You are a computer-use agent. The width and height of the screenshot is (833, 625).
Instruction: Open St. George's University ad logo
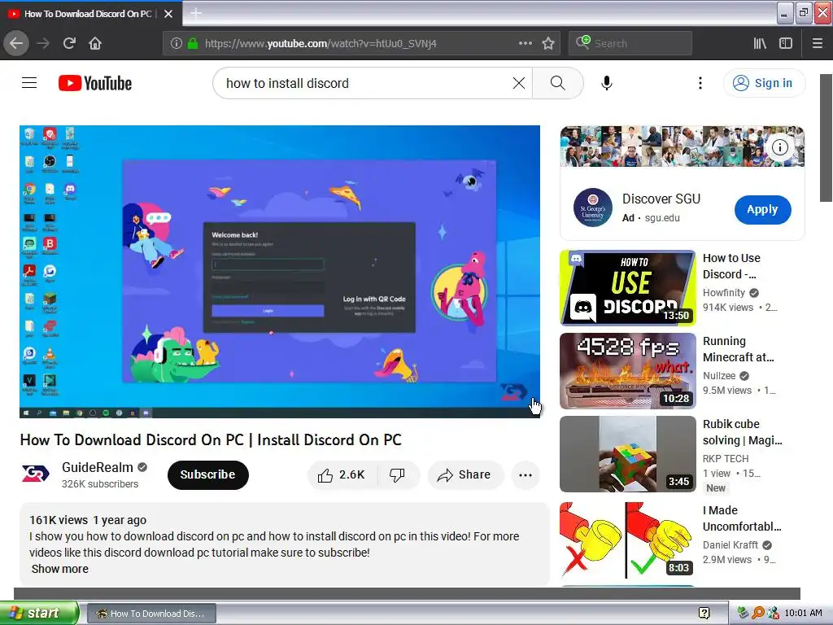(x=593, y=208)
